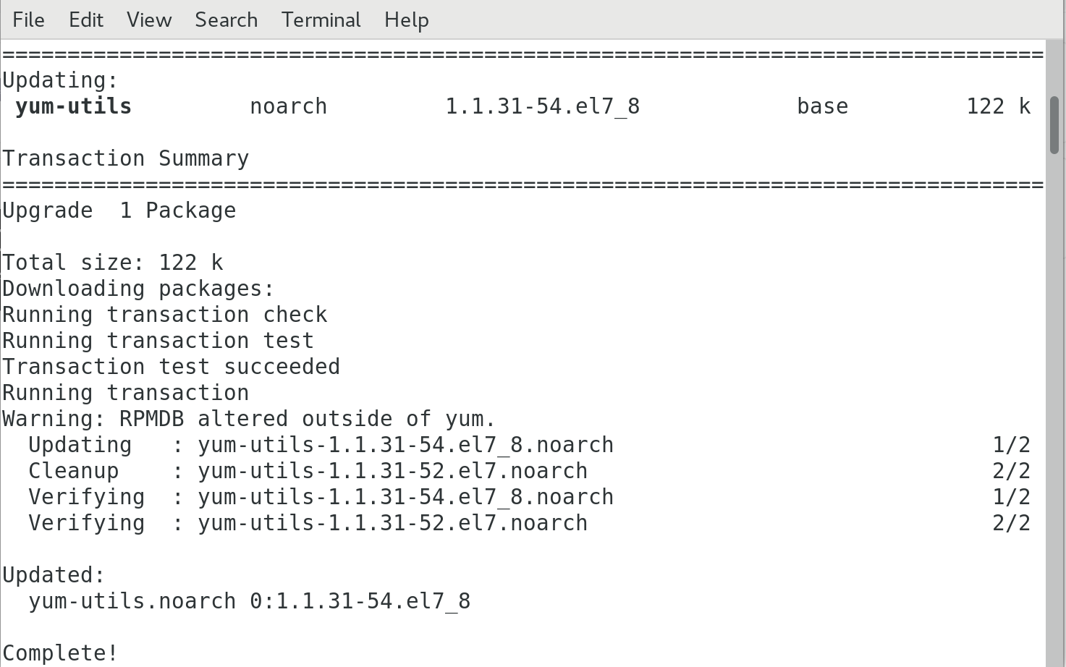Click the empty scrollbar track below the thumb
The image size is (1066, 667).
[x=1054, y=405]
